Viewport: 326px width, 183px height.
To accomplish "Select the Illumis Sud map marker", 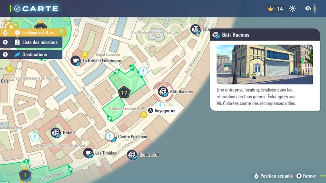I will [132, 155].
